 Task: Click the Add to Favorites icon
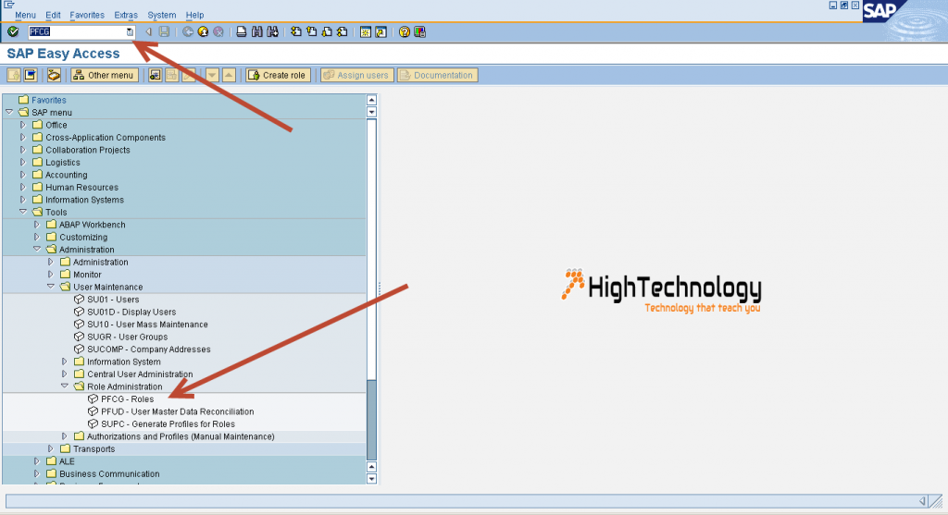point(155,75)
